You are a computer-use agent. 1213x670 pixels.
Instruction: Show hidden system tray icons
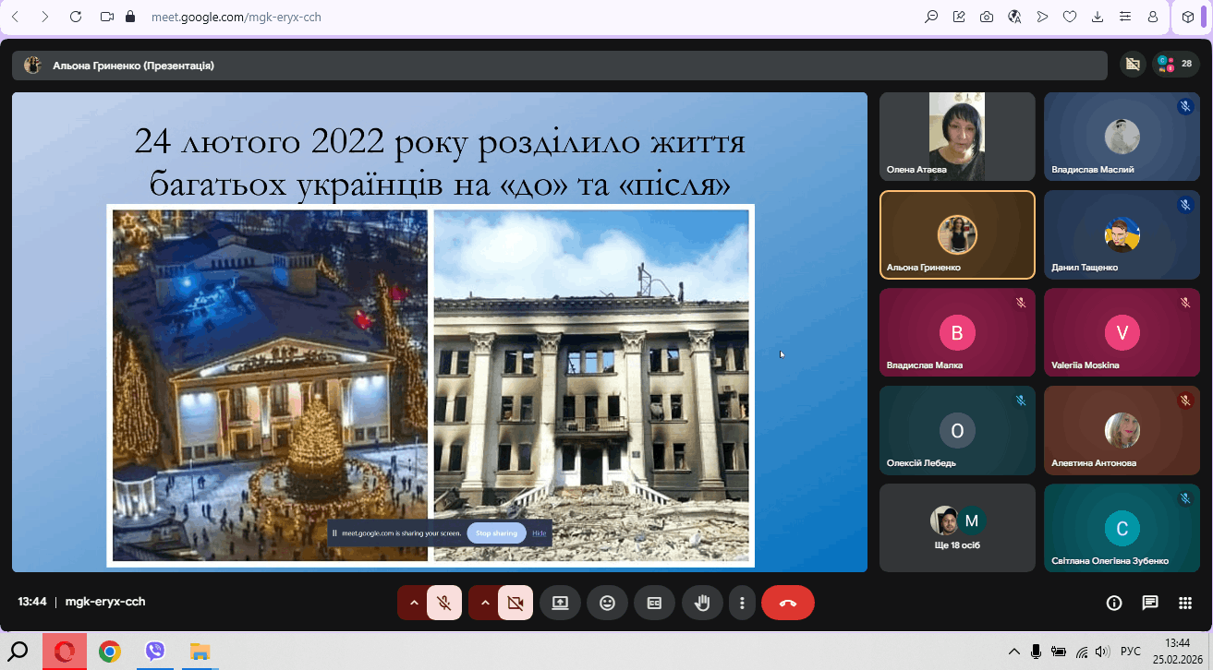pyautogui.click(x=1013, y=652)
